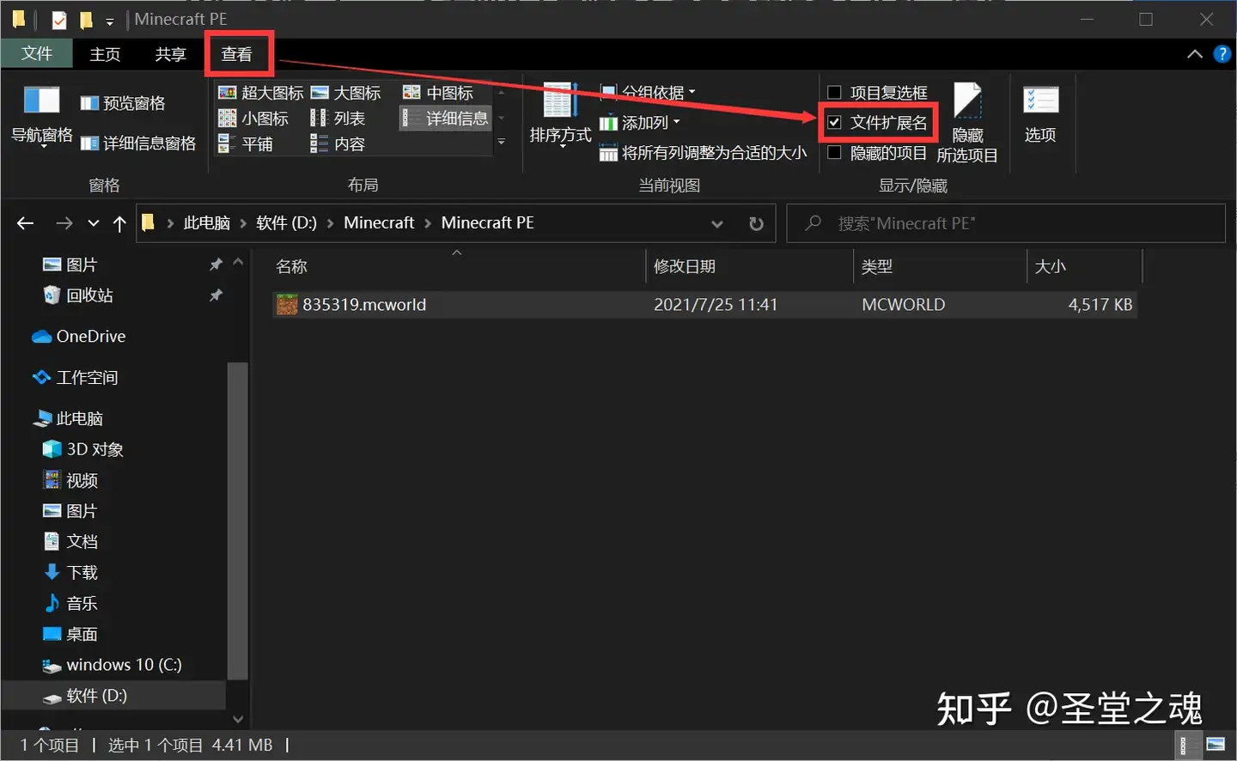1237x761 pixels.
Task: Sort by 大小 size column header
Action: pos(1084,267)
